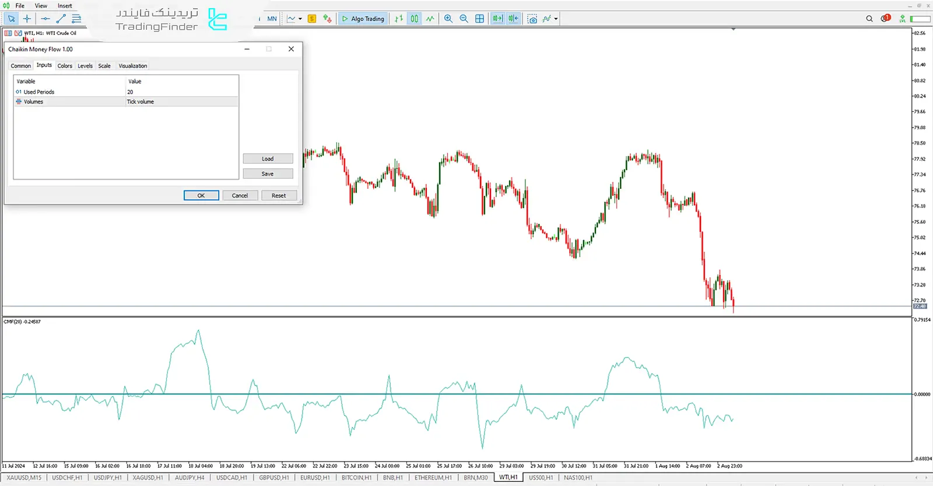Open the Insert menu
This screenshot has width=933, height=486.
point(65,6)
